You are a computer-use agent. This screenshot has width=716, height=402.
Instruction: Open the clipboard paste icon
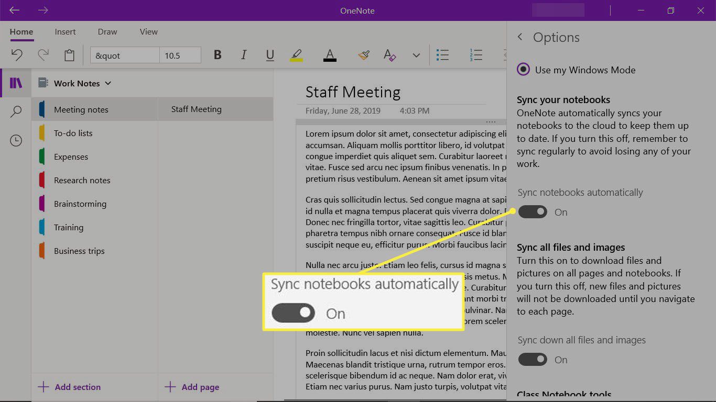tap(69, 55)
